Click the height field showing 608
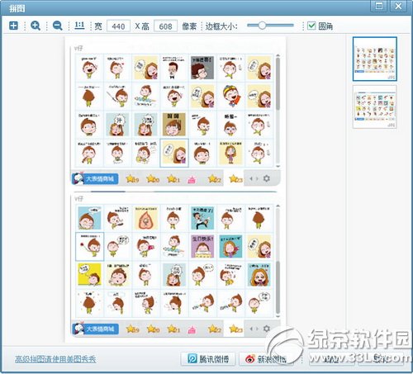Image resolution: width=413 pixels, height=374 pixels. 165,26
